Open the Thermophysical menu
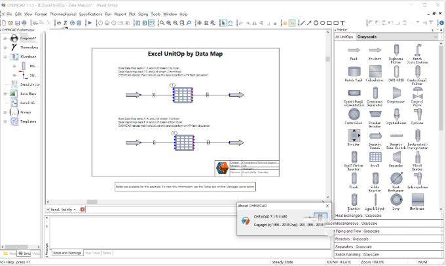The width and height of the screenshot is (446, 266). (x=63, y=14)
